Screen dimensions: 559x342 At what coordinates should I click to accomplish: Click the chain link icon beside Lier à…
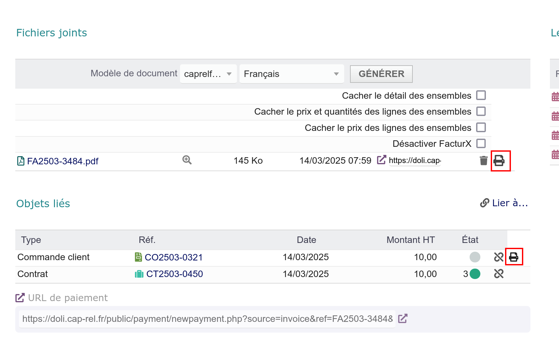click(485, 203)
